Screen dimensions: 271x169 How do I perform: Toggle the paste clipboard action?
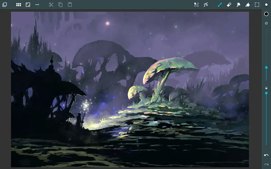click(70, 5)
